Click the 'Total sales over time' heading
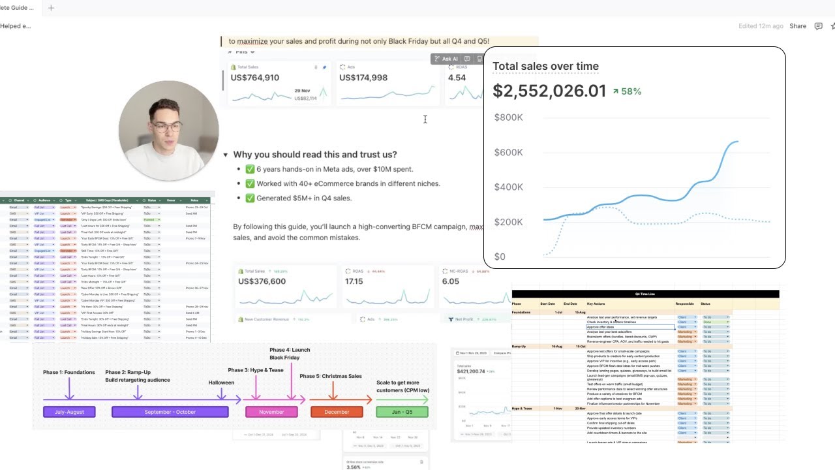Image resolution: width=835 pixels, height=470 pixels. [x=545, y=66]
